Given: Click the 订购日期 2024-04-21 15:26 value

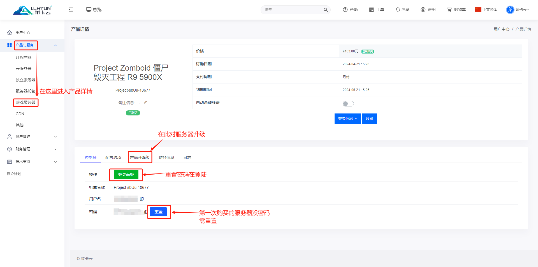Looking at the screenshot, I should [356, 64].
